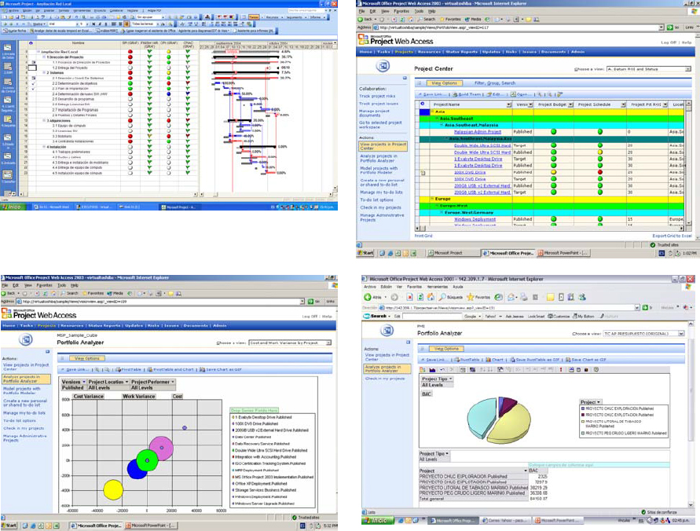Click Save Chart as GIF in bubble chart window
This screenshot has height=531, width=700.
click(x=221, y=369)
